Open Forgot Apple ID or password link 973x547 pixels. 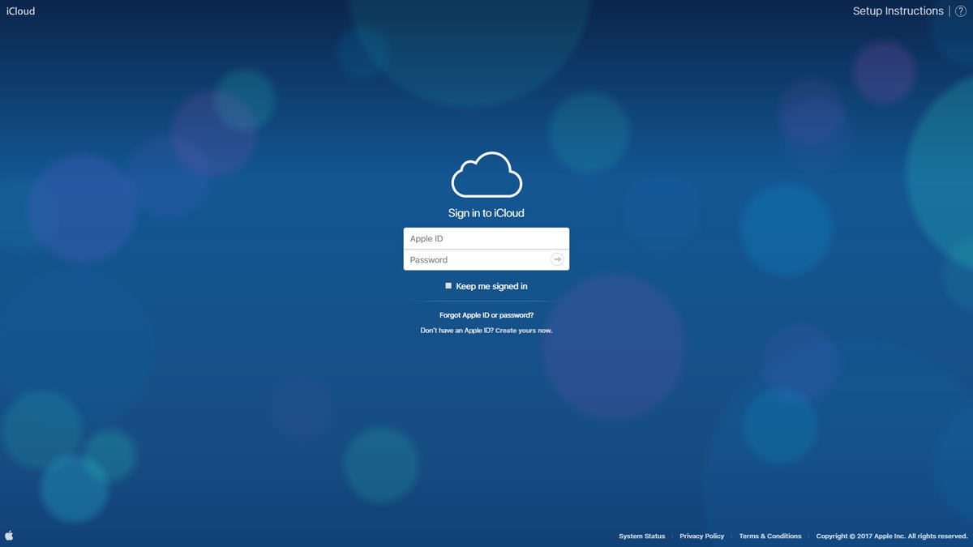(486, 314)
